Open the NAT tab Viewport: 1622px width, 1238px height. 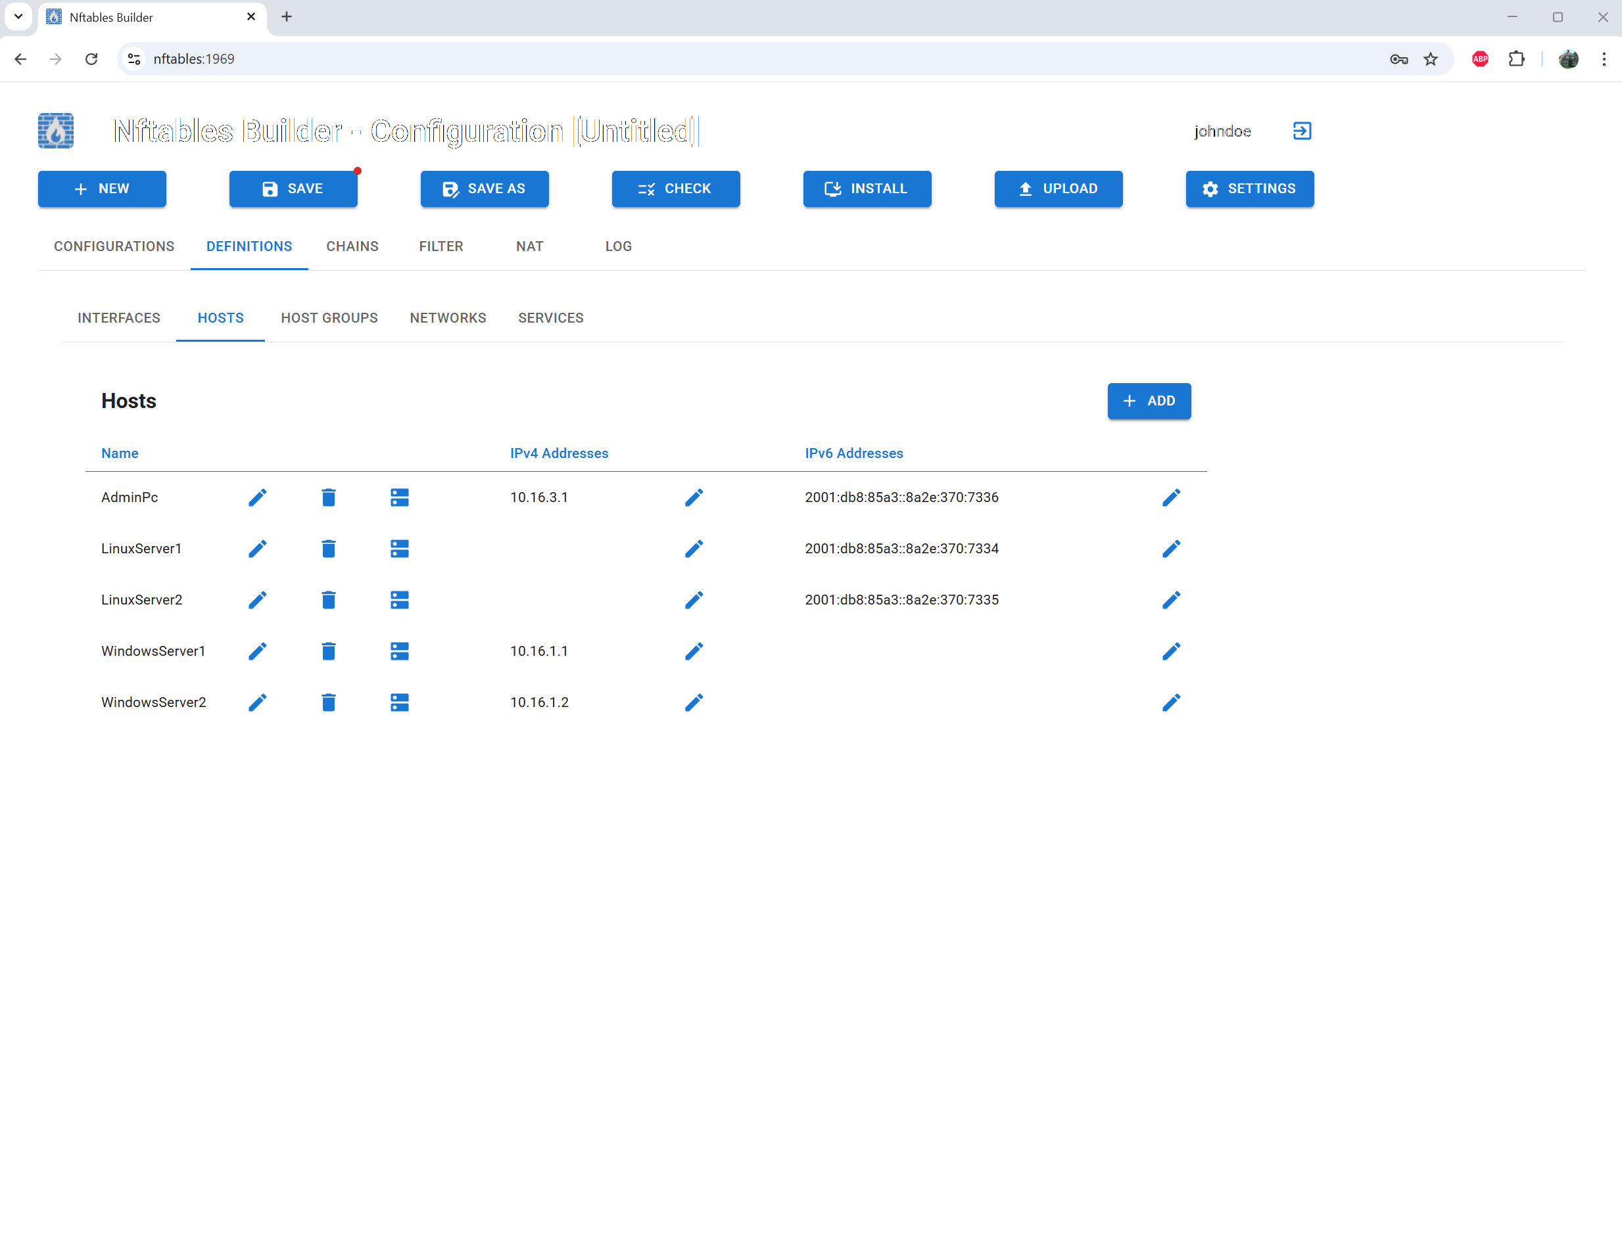tap(529, 246)
